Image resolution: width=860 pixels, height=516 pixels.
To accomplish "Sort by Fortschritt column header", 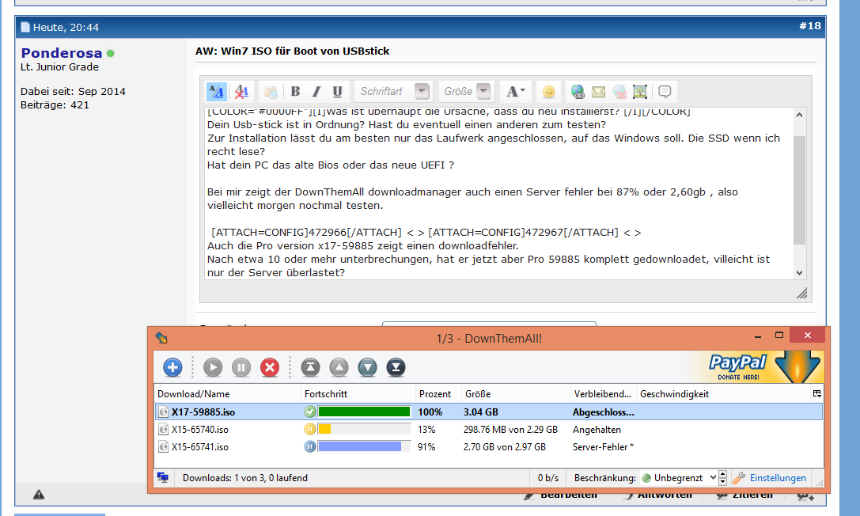I will click(x=358, y=393).
